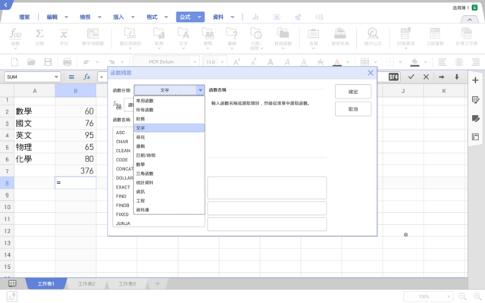Click the 取消 button in the dialog

pos(353,109)
